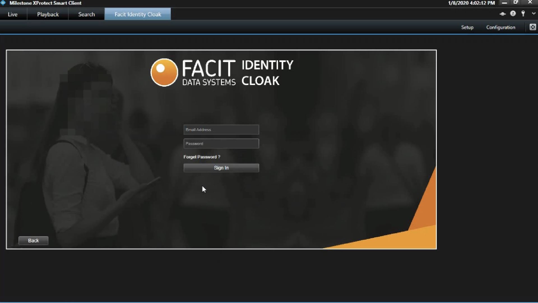Click the Email Address field
This screenshot has height=303, width=538.
[x=221, y=130]
